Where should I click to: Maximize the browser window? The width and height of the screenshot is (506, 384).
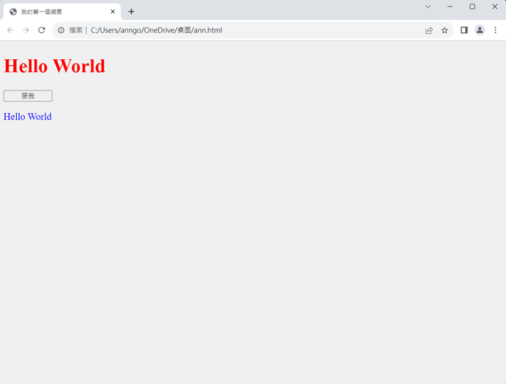click(x=472, y=7)
